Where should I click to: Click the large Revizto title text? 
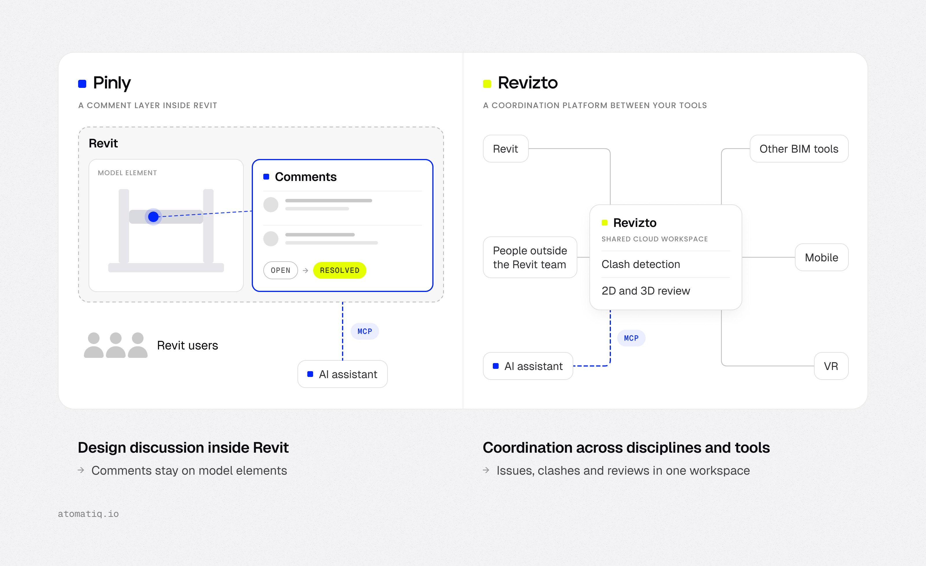pos(528,83)
